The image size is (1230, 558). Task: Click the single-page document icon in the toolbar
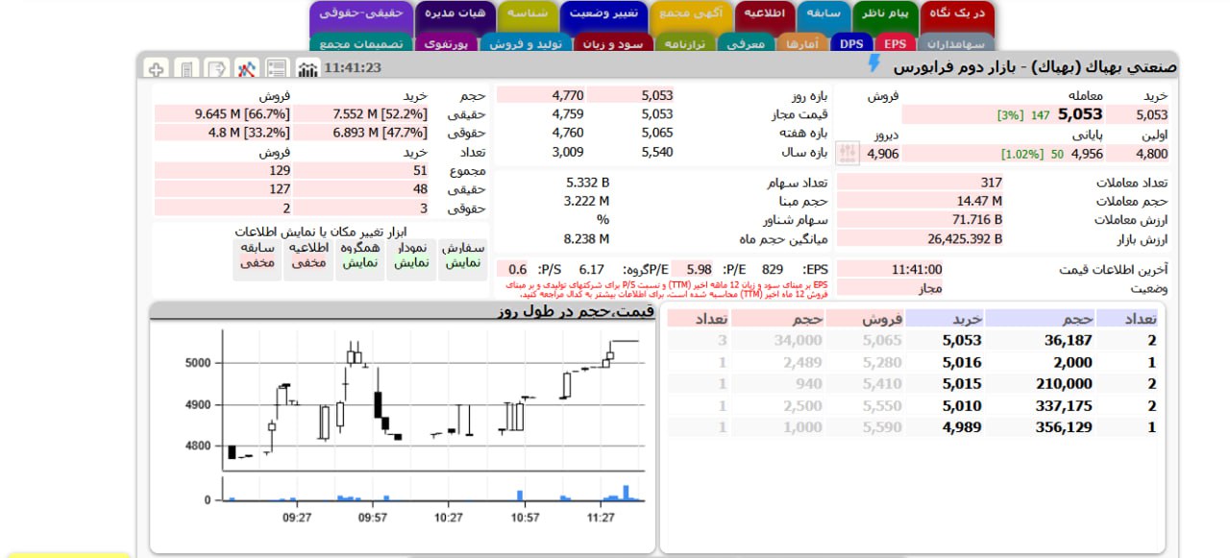(x=187, y=68)
